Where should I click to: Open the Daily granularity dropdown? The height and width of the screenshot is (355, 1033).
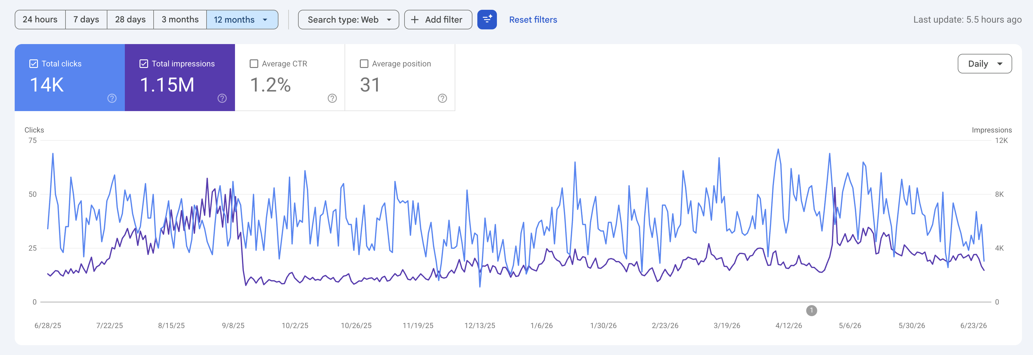(984, 64)
